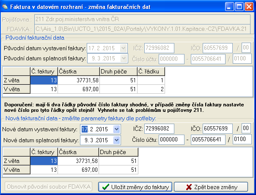Screen dimensions: 256x195
Task: Expand 'Nové datum splatnosti faktury' dropdown
Action: (117, 140)
